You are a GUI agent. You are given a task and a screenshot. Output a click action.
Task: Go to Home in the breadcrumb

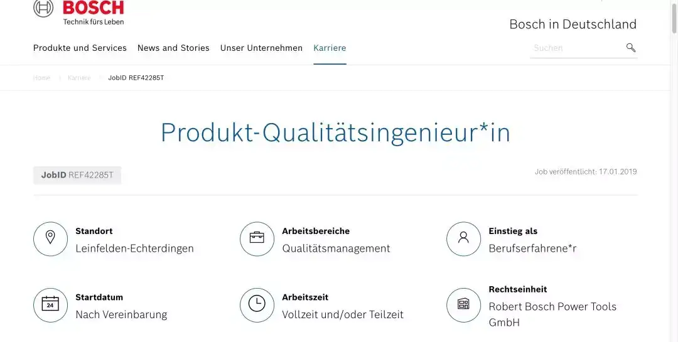[x=41, y=78]
